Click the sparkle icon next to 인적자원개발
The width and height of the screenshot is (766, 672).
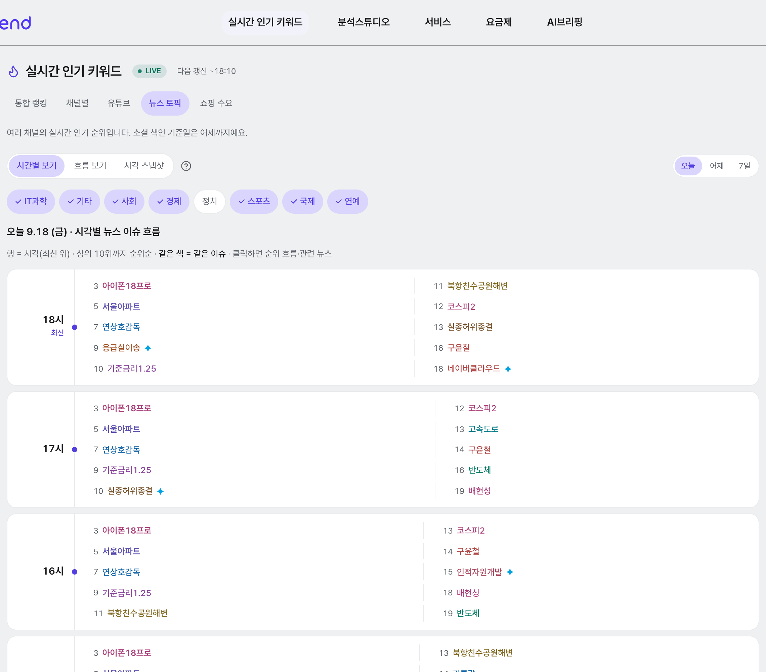(x=510, y=572)
